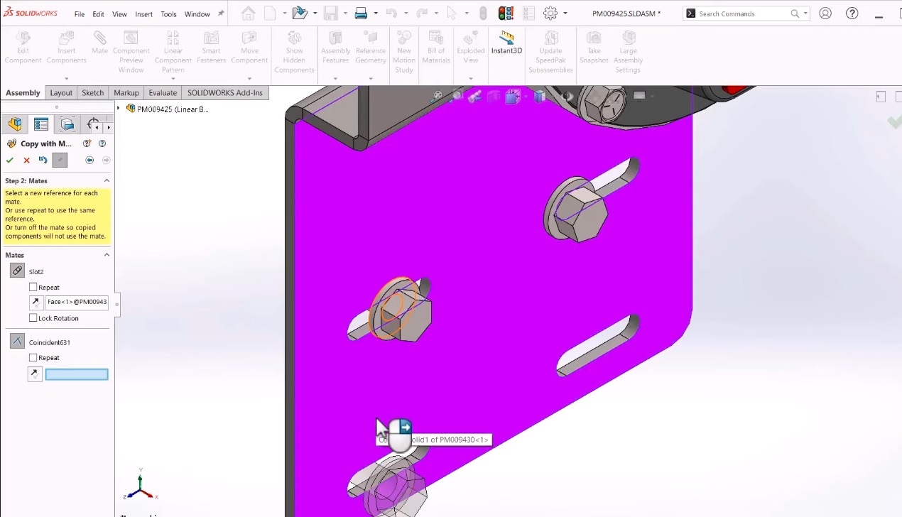Flip mate alignment for the Coincident631 mate

36,374
